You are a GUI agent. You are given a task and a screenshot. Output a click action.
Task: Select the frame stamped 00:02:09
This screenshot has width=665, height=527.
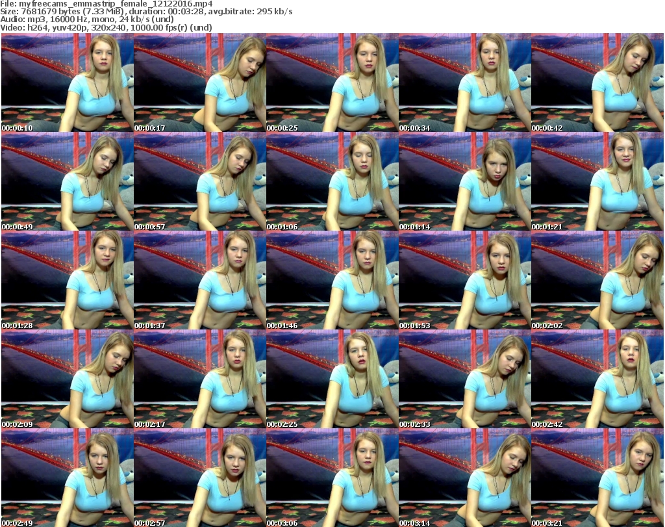point(68,379)
